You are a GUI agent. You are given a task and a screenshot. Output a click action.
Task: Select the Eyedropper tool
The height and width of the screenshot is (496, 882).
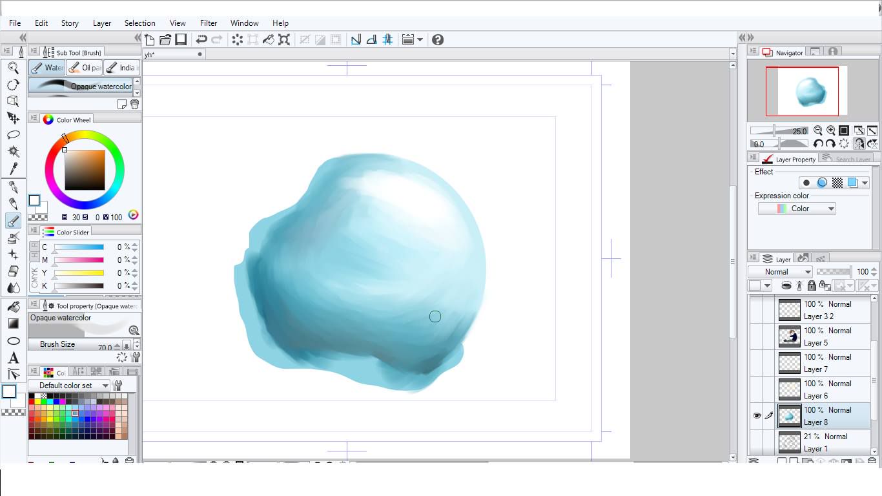pos(13,169)
